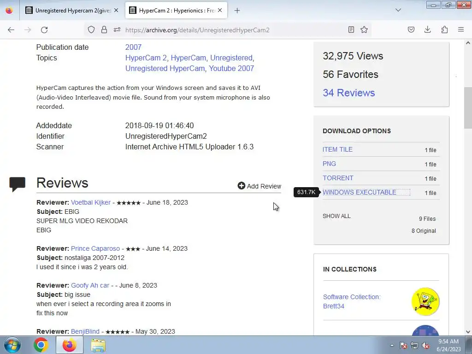Open the 2007 publication date link
This screenshot has width=472, height=354.
click(x=133, y=47)
